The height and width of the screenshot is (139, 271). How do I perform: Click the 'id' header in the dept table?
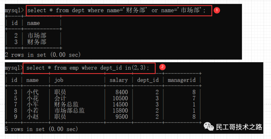pyautogui.click(x=15, y=23)
